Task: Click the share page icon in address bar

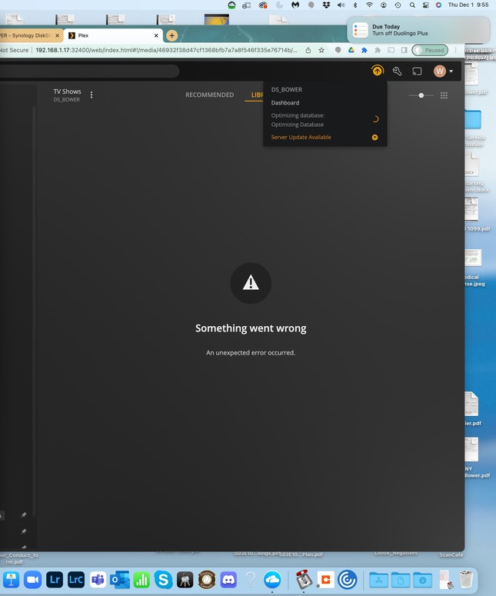Action: (308, 50)
